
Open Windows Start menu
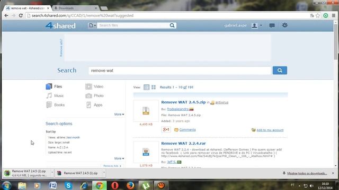(x=6, y=185)
